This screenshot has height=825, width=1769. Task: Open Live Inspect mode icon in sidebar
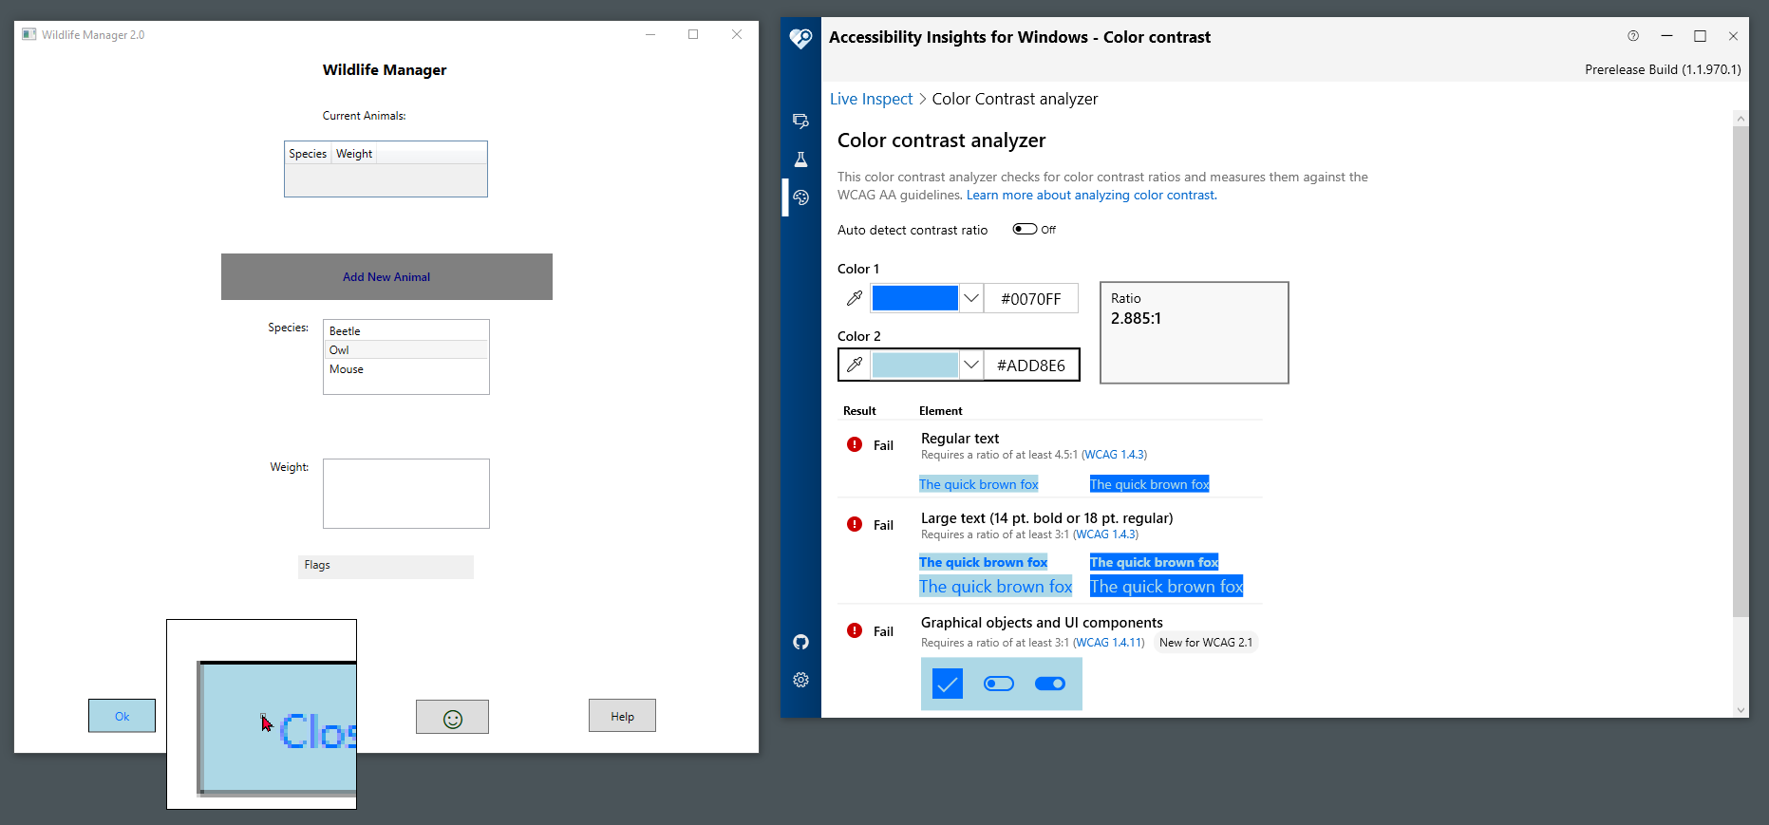pos(800,121)
